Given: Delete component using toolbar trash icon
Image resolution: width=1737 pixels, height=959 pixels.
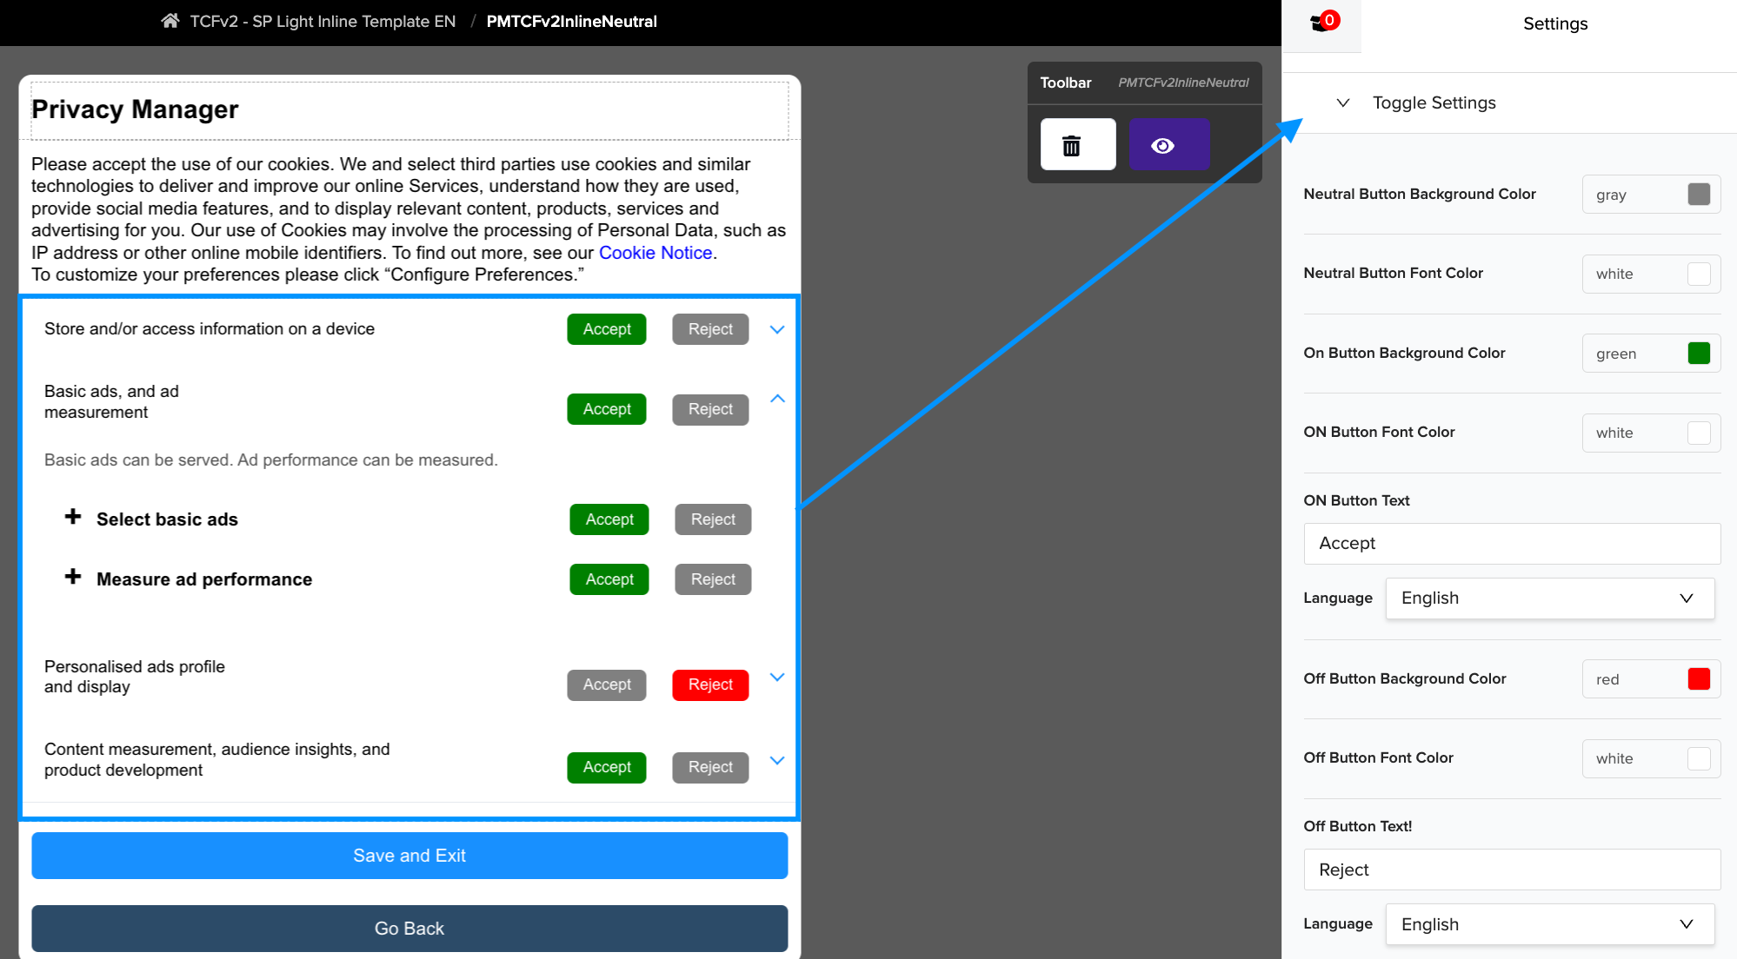Looking at the screenshot, I should pyautogui.click(x=1078, y=144).
